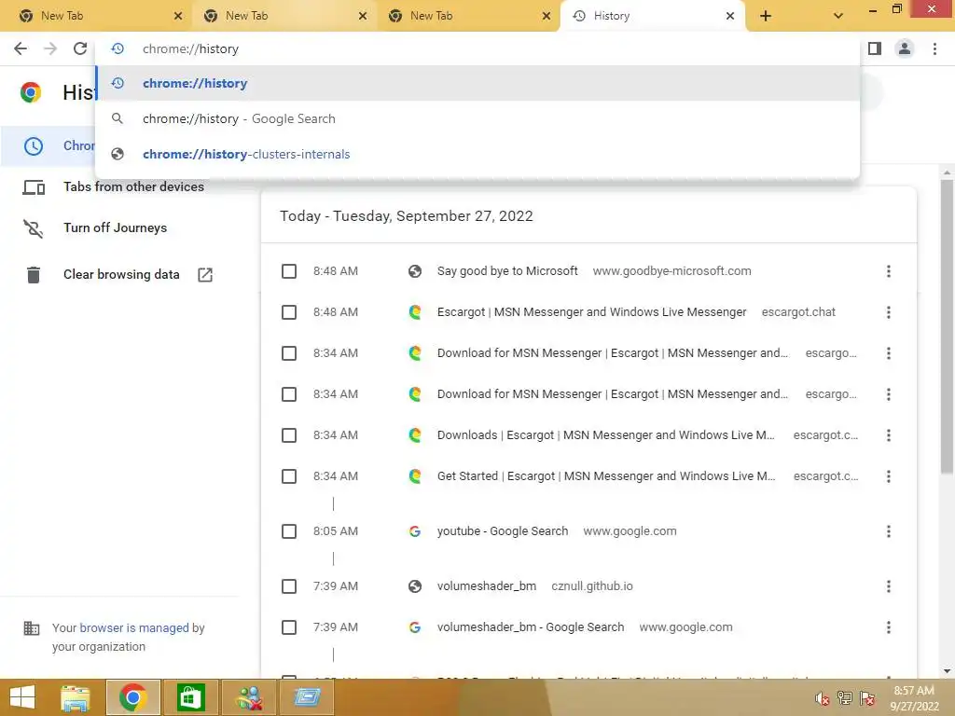Open actions menu for Downloads | Escargot entry
955x716 pixels.
889,435
